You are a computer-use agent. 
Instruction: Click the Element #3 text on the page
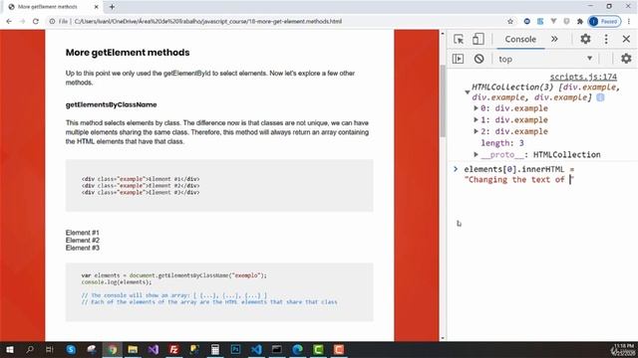(82, 248)
